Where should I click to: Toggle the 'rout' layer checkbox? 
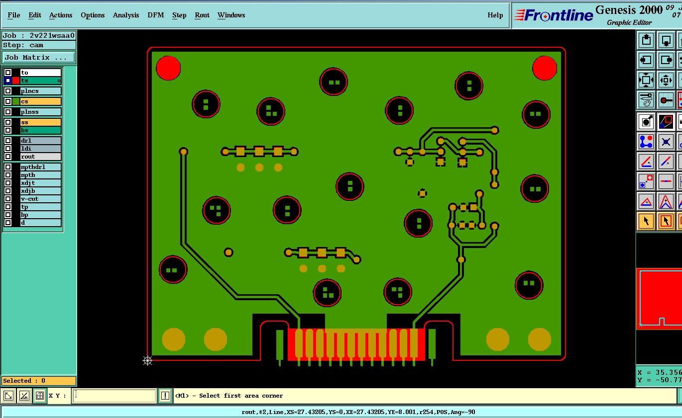click(8, 157)
